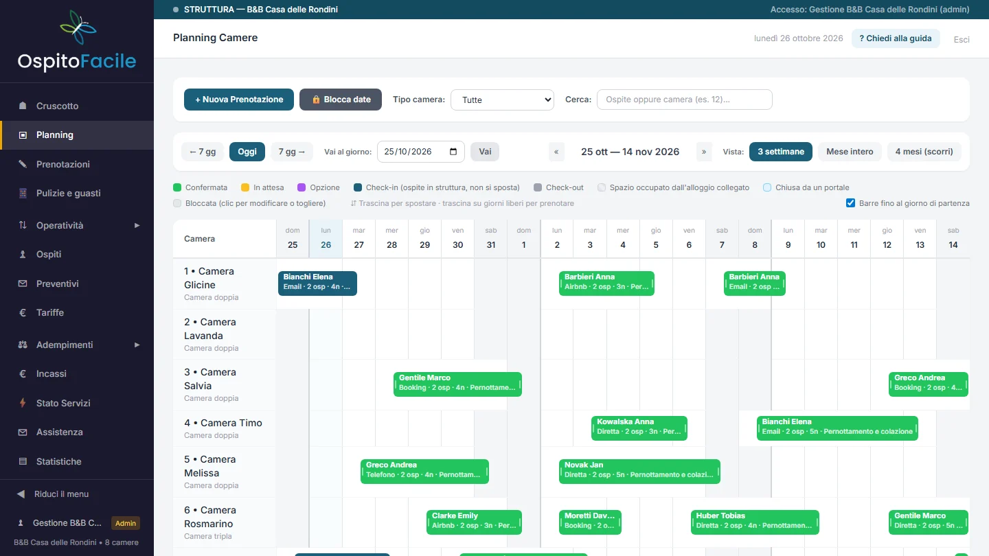Go to next period with » button
The width and height of the screenshot is (989, 556).
[704, 152]
